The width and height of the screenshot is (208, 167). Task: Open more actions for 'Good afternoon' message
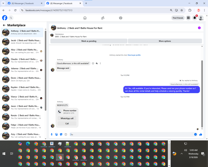(x=100, y=63)
